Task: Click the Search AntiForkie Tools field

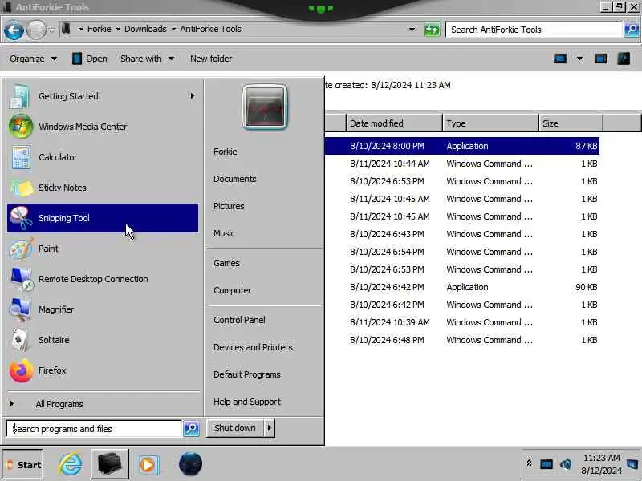Action: (534, 30)
